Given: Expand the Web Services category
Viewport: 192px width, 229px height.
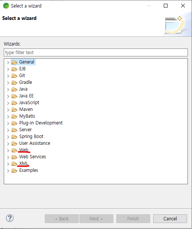Looking at the screenshot, I should pos(8,157).
